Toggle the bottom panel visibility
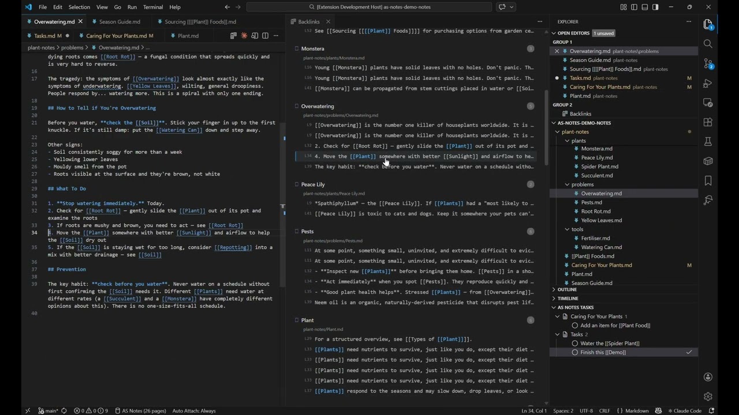This screenshot has width=739, height=415. (x=645, y=7)
